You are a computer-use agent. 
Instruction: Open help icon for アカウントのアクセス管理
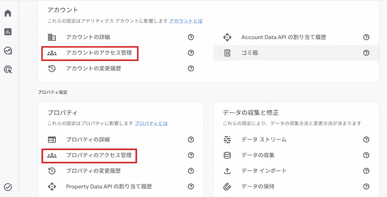pyautogui.click(x=191, y=53)
